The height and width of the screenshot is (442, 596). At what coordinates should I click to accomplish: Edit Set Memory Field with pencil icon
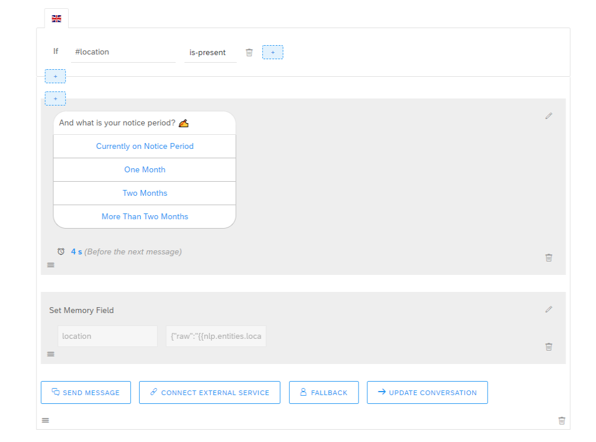point(548,310)
